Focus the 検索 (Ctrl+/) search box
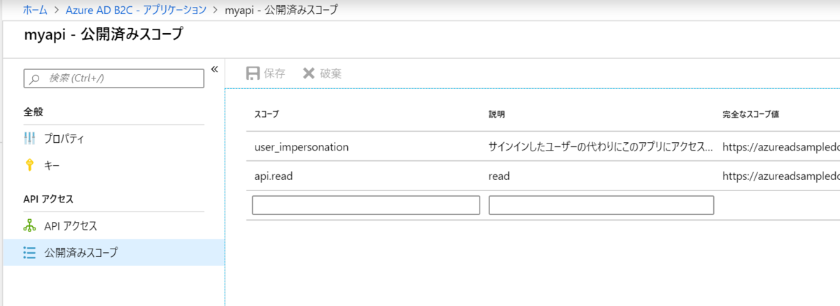 tap(114, 78)
